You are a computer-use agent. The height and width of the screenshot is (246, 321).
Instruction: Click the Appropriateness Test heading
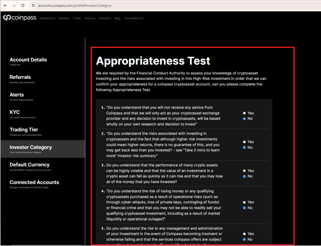tap(153, 61)
